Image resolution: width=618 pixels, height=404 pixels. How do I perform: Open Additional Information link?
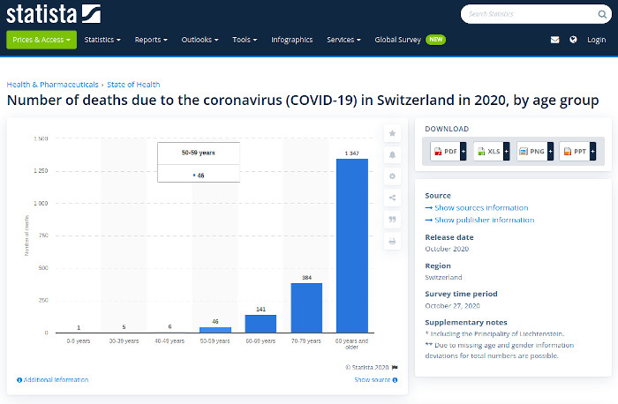tap(56, 380)
